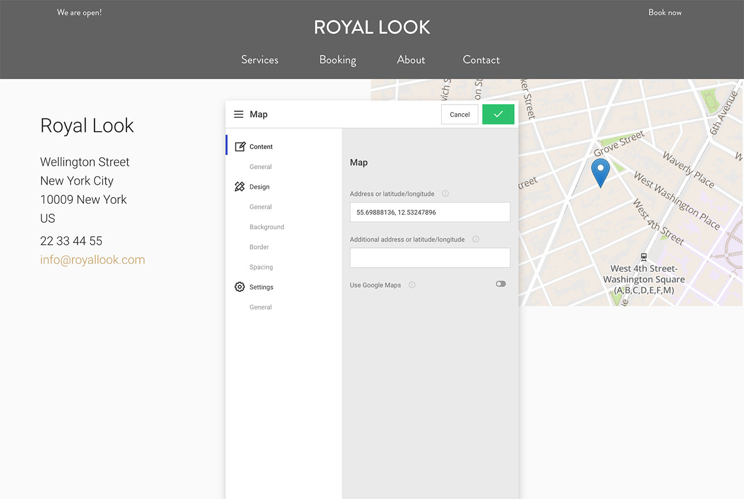Open Background under Design section

[x=267, y=227]
